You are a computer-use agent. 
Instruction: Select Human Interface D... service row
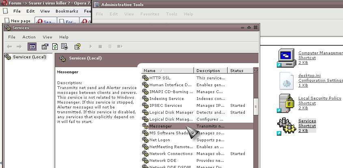198,85
